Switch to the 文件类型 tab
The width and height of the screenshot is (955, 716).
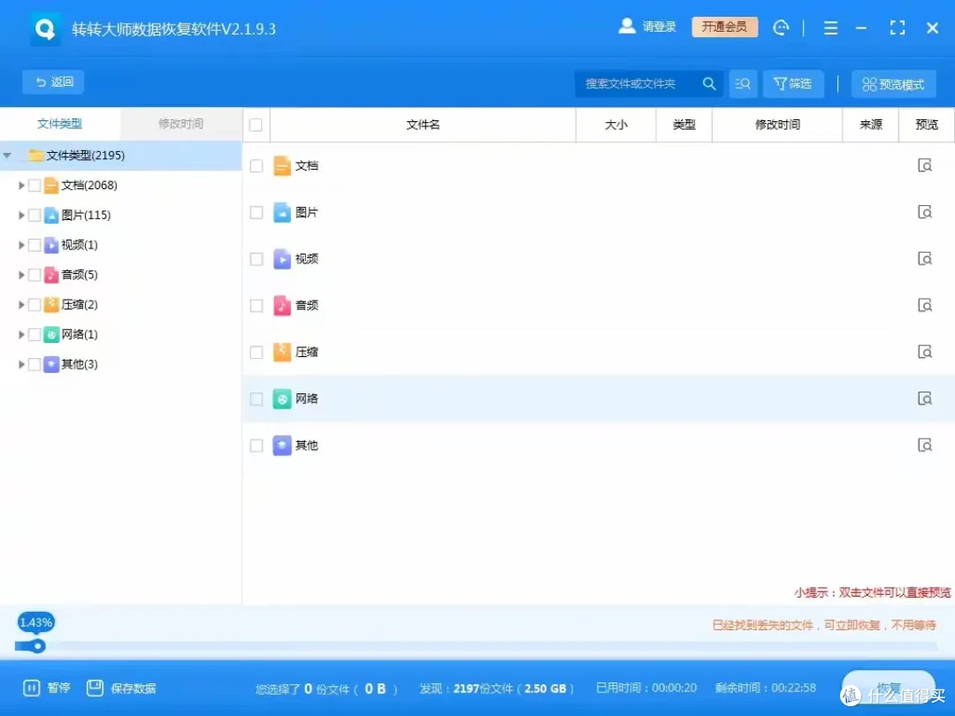(x=60, y=125)
